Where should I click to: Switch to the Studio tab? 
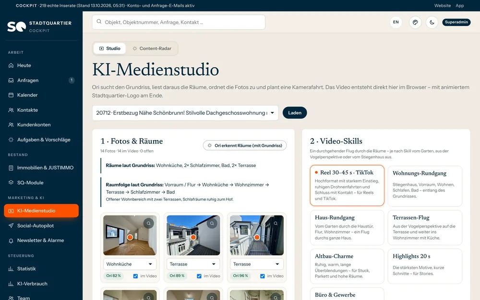[x=109, y=48]
